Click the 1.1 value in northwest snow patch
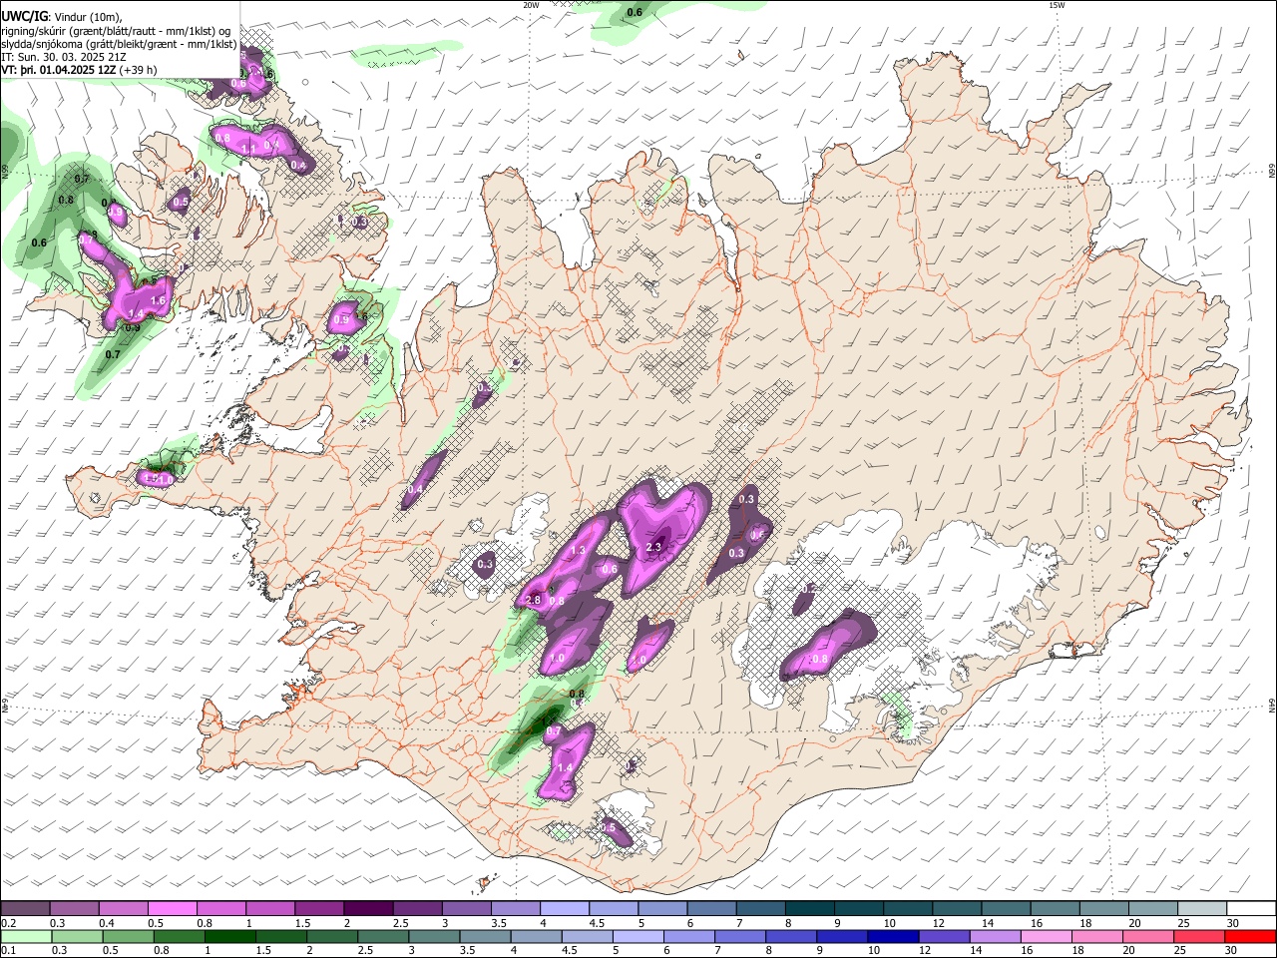 point(249,149)
